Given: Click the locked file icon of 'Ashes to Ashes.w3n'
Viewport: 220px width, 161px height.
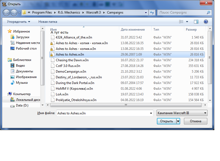Looking at the screenshot, I should (x=52, y=54).
